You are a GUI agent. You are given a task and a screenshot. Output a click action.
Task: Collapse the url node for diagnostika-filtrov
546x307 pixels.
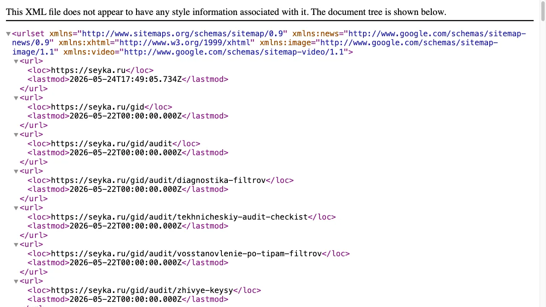tap(16, 171)
